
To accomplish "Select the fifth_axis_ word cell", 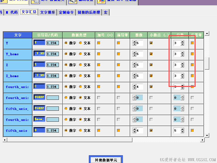I will click(18, 109).
